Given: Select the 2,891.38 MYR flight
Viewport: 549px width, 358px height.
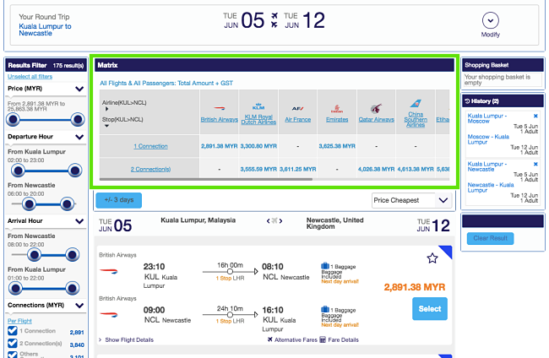Looking at the screenshot, I should 430,309.
